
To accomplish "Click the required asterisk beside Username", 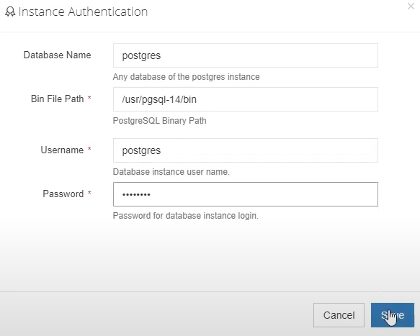I will [89, 149].
